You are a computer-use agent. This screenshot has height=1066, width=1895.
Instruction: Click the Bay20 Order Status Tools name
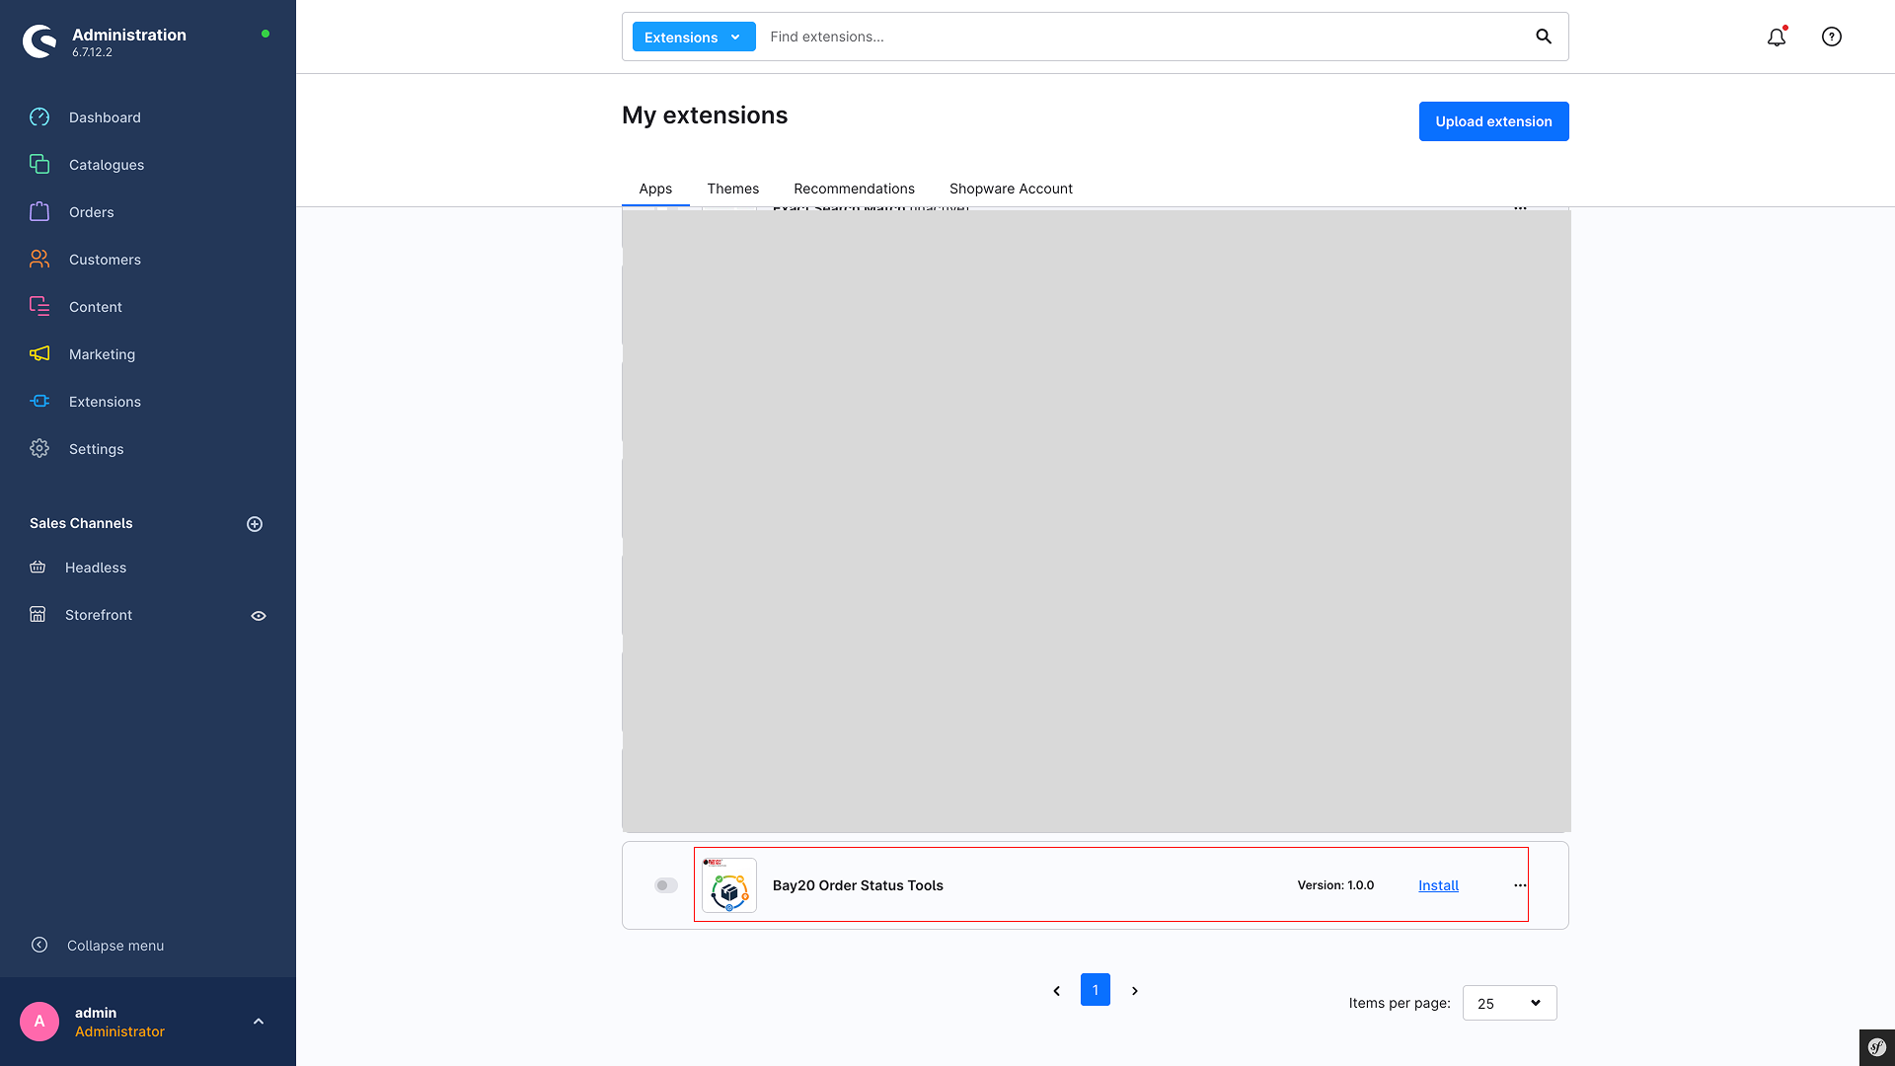tap(858, 885)
